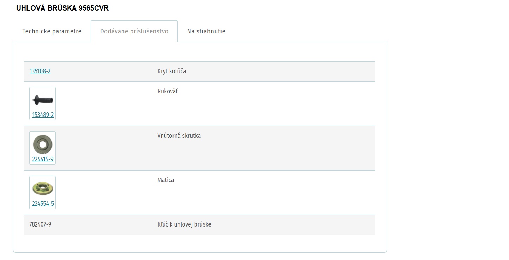Viewport: 509px width, 260px height.
Task: Click the inner flange product image
Action: point(43,144)
